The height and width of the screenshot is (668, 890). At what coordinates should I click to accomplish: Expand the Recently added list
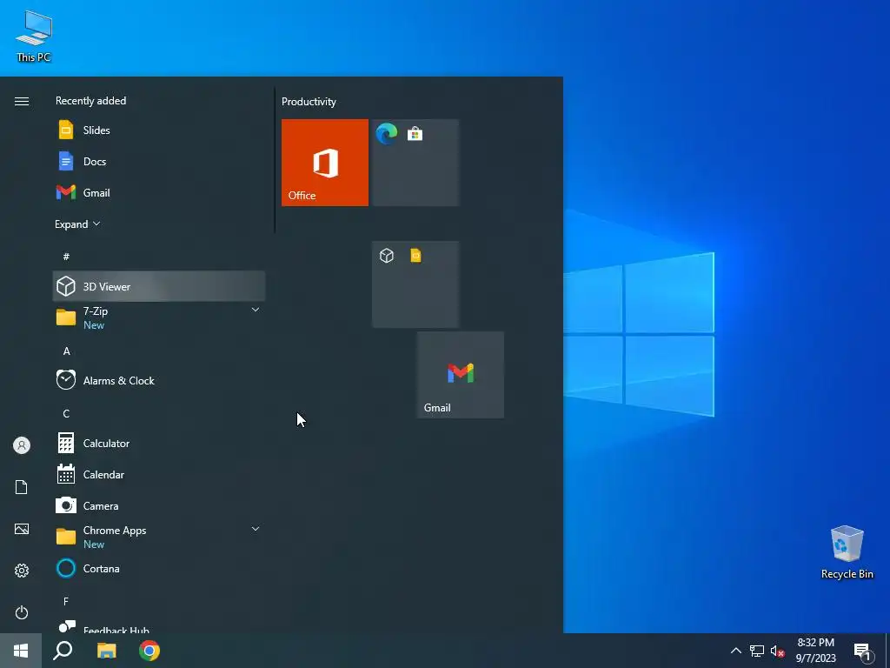77,224
